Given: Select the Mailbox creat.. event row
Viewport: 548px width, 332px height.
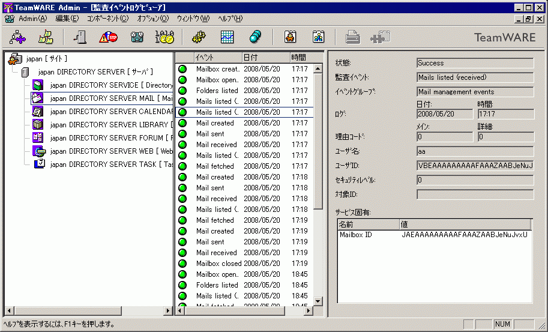Looking at the screenshot, I should (244, 69).
